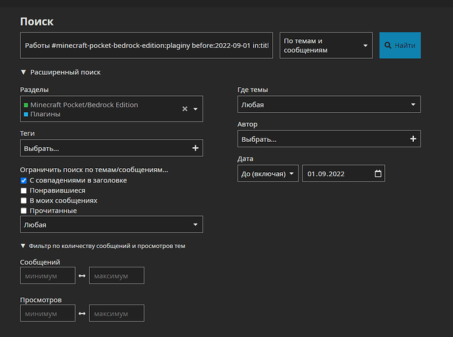This screenshot has width=453, height=337.
Task: Check the В моих сообщениях option
Action: pos(24,201)
